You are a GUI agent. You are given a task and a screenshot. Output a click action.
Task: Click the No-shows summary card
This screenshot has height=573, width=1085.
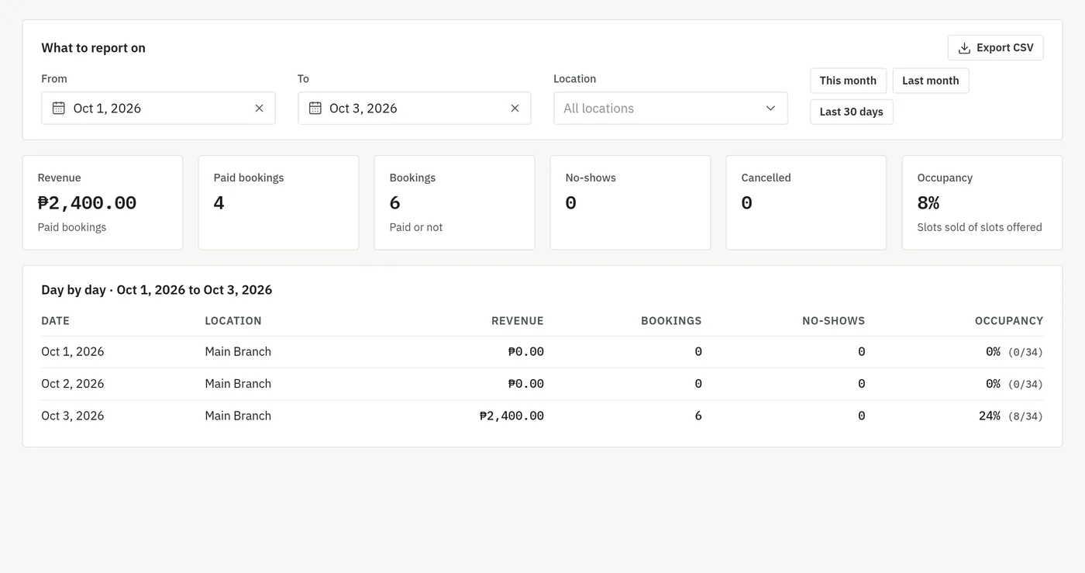click(x=630, y=202)
